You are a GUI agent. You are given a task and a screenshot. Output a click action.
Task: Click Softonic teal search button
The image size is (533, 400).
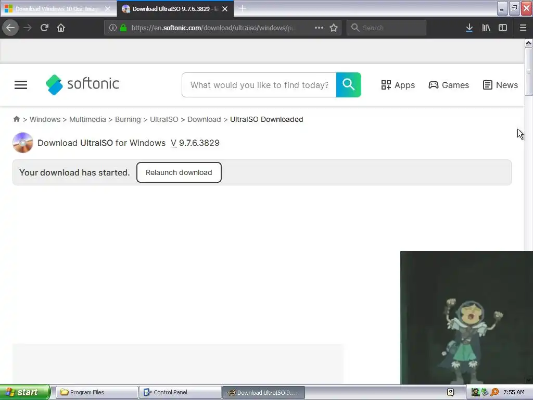[x=348, y=85]
